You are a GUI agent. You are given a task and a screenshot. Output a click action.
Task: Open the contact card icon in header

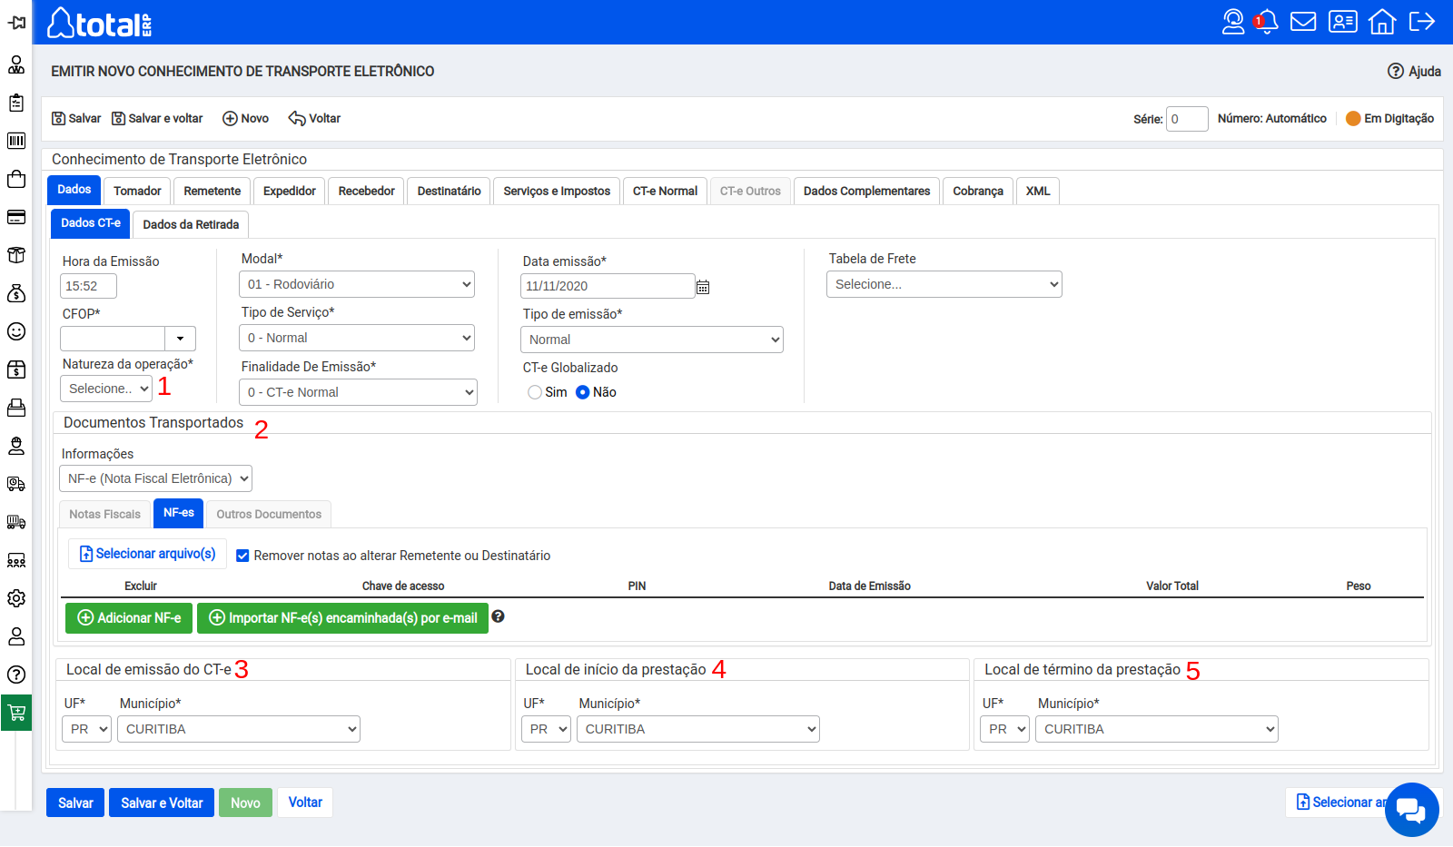1343,21
